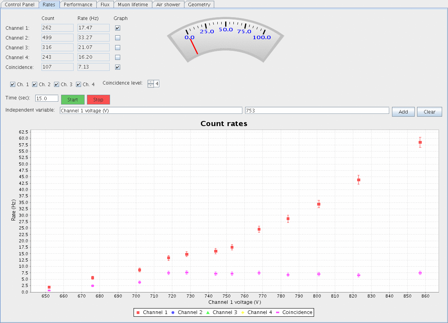Decrease coincidence level with down arrow

(150, 86)
